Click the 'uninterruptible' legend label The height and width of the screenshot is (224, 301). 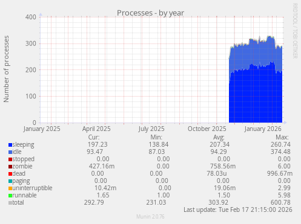pos(32,188)
